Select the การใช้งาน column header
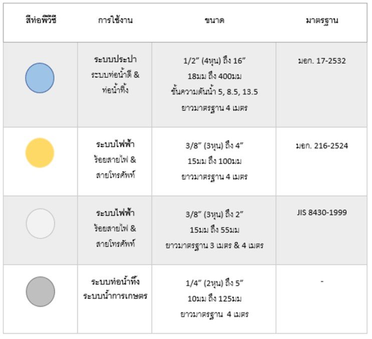Viewport: 372px width, 339px height. 115,21
